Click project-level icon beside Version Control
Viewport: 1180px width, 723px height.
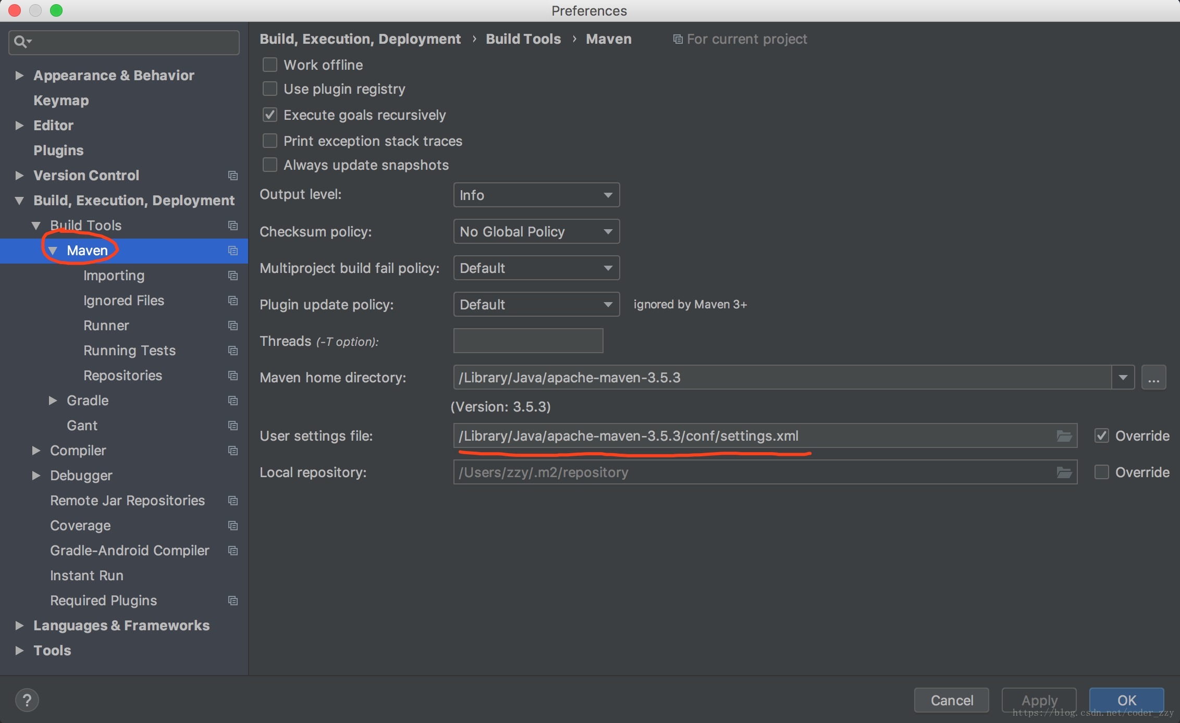tap(233, 176)
